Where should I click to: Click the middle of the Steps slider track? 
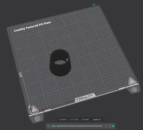point(80,126)
